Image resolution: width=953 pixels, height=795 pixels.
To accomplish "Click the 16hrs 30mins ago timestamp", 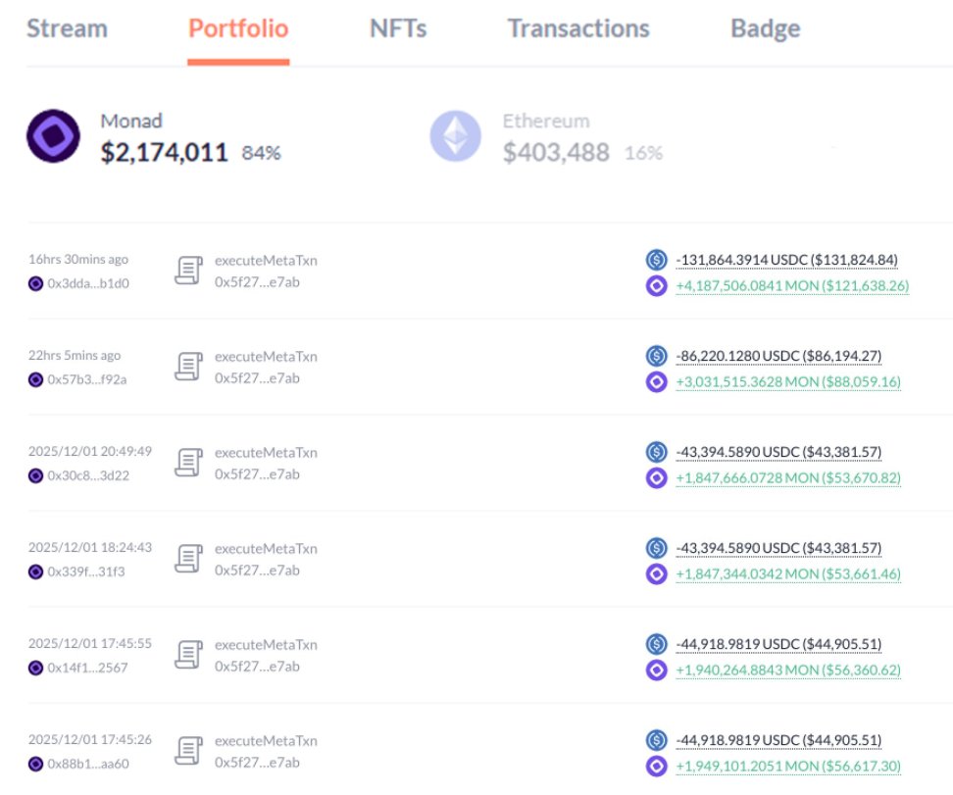I will click(x=78, y=259).
